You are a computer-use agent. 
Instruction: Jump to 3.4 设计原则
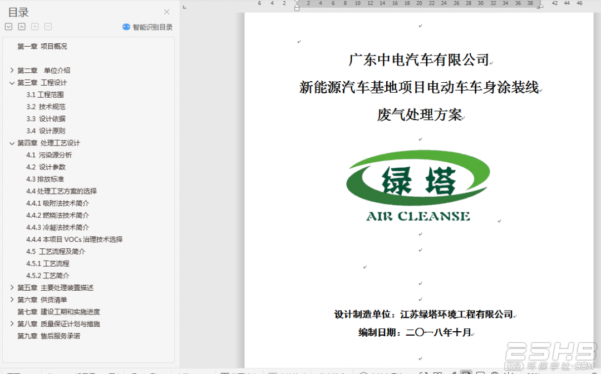pyautogui.click(x=46, y=131)
